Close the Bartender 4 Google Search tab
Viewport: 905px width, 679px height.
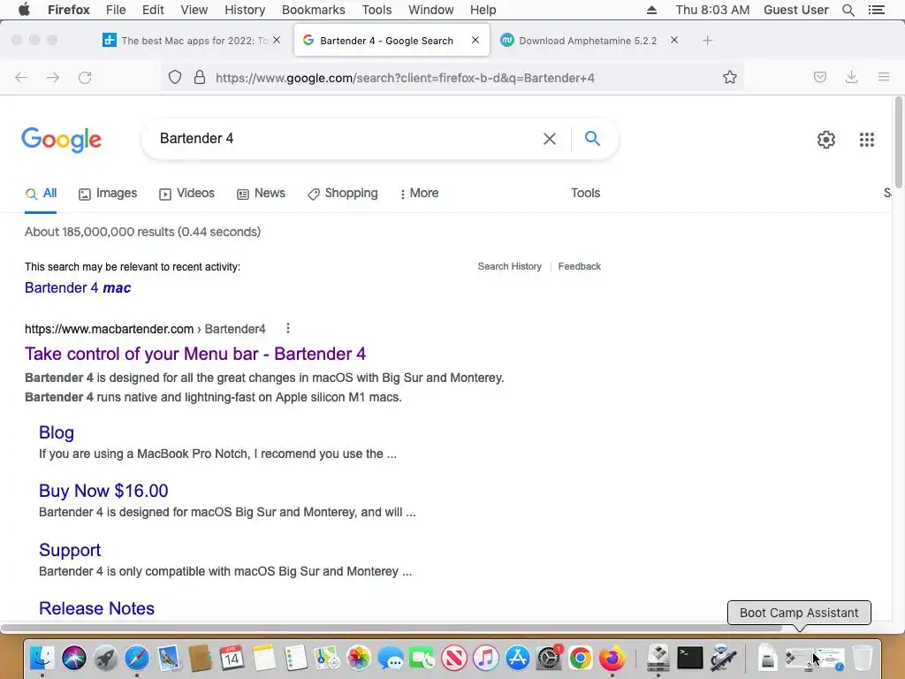pos(475,40)
